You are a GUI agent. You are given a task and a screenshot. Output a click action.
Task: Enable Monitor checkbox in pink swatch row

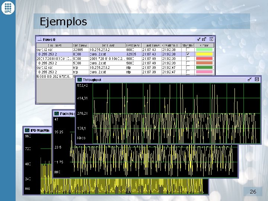[188, 72]
